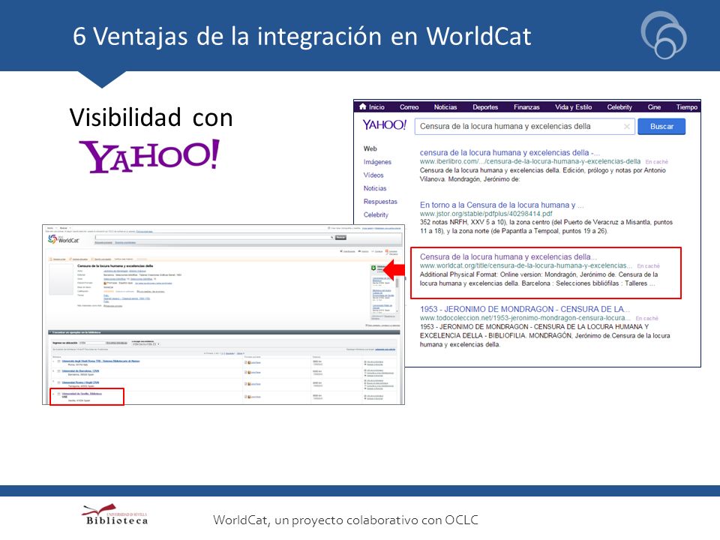Open the iberlibro 'censura de la locura' result
The image size is (720, 540).
[x=510, y=152]
